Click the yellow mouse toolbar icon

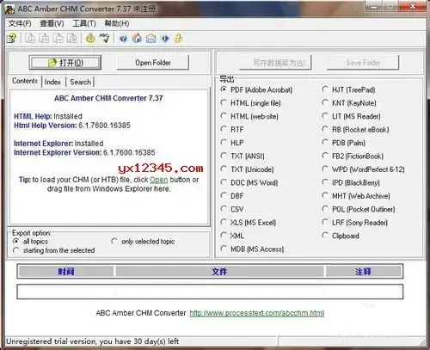90,38
